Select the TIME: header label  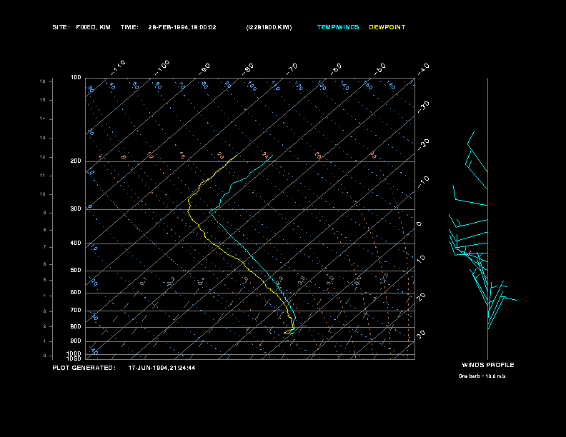click(x=129, y=27)
